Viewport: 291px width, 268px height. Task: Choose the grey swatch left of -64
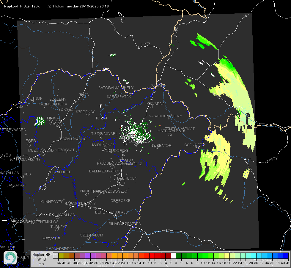tap(56, 255)
